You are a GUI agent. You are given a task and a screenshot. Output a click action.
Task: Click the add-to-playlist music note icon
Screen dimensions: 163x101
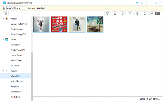107,13
